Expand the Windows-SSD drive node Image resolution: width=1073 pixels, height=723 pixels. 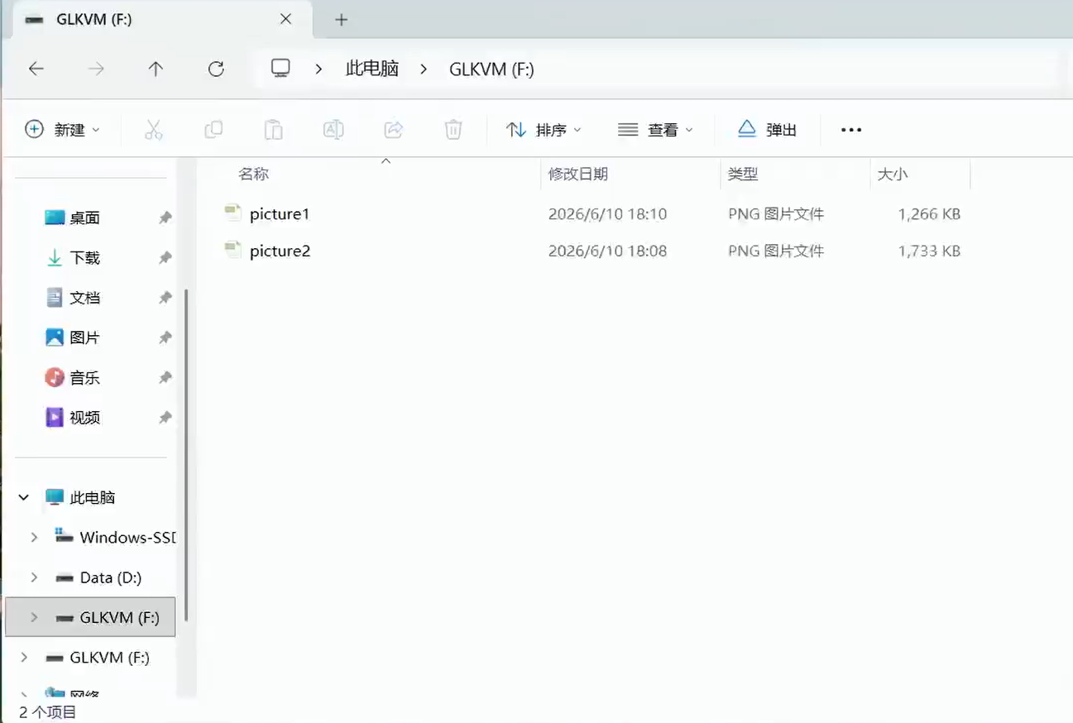tap(34, 537)
